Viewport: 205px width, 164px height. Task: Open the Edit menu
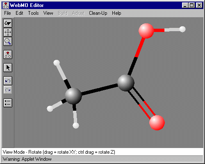point(19,13)
